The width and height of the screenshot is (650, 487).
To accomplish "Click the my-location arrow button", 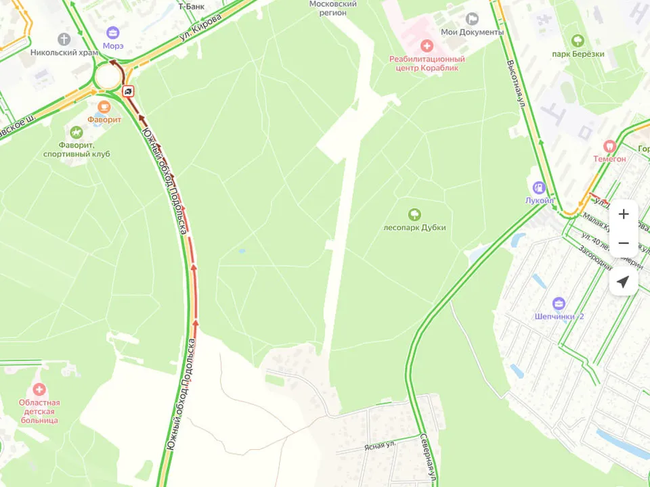I will 624,281.
